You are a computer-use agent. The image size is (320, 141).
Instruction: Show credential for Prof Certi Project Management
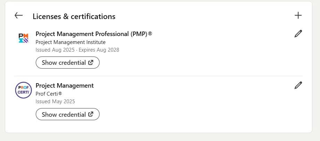[x=64, y=114]
